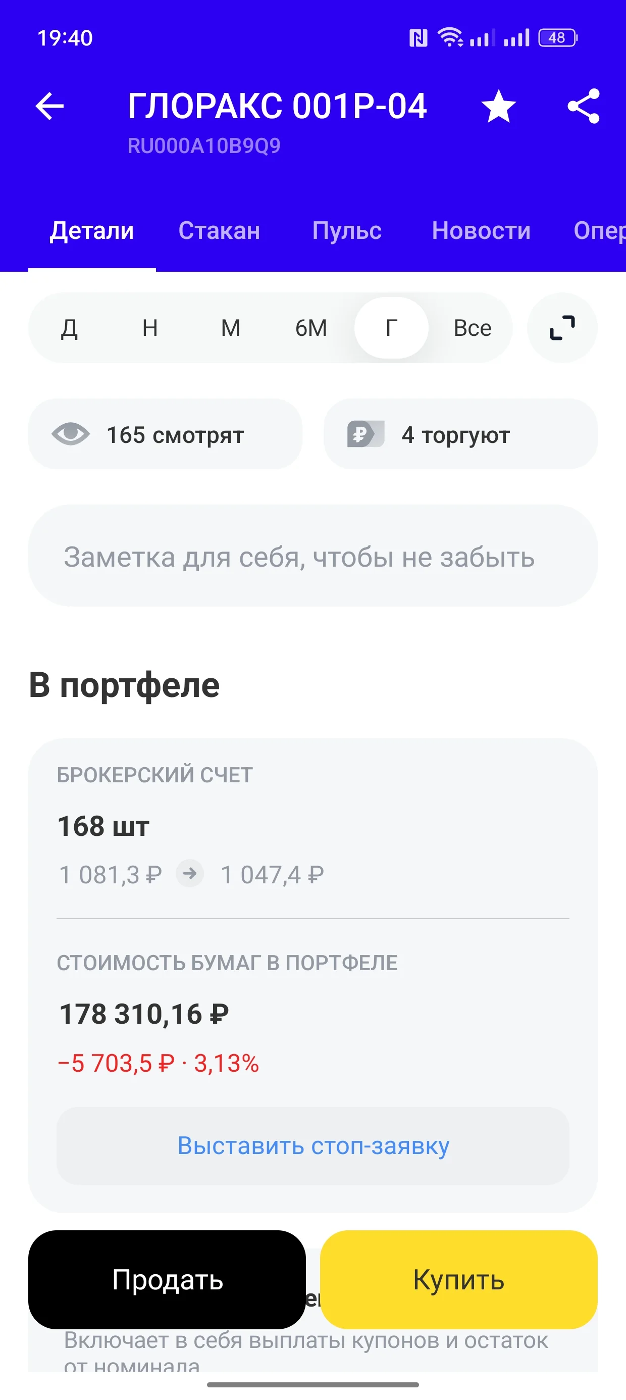Expand the chart to fullscreen
626x1400 pixels.
coord(562,328)
